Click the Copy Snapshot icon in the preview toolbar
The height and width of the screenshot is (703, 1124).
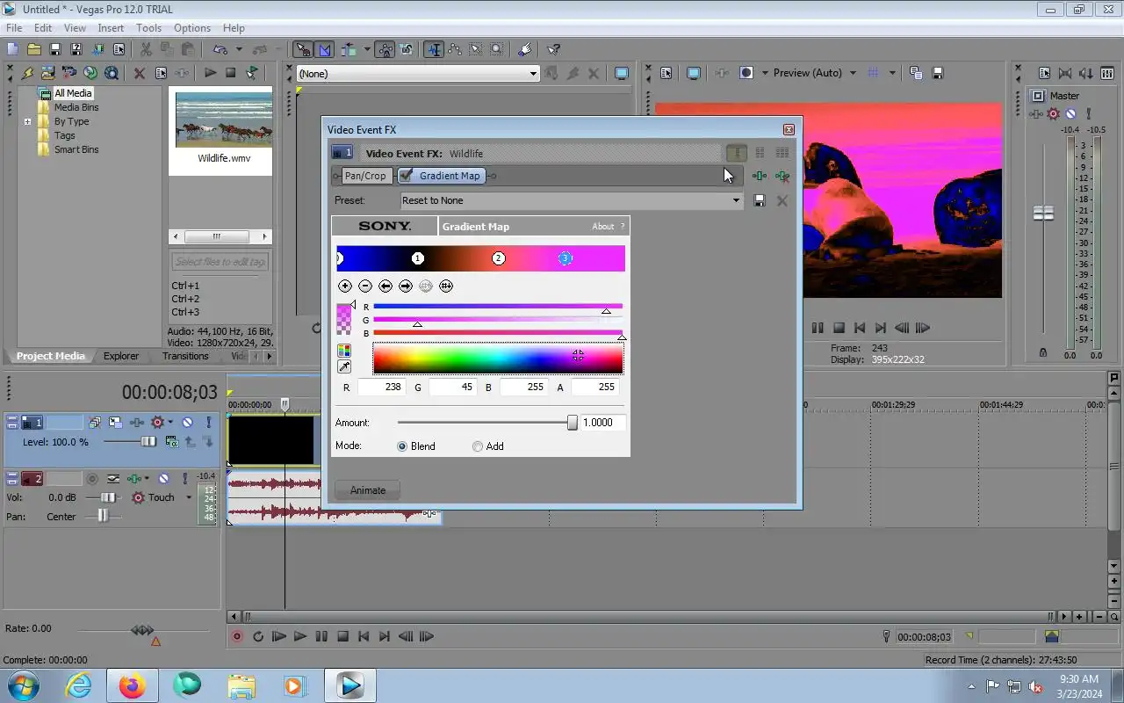coord(916,73)
